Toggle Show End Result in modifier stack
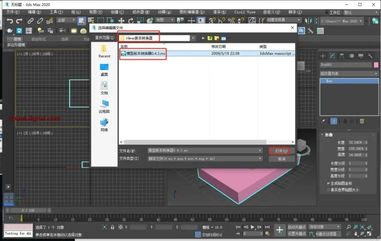Screen dimensions: 381x241 (x=334, y=121)
